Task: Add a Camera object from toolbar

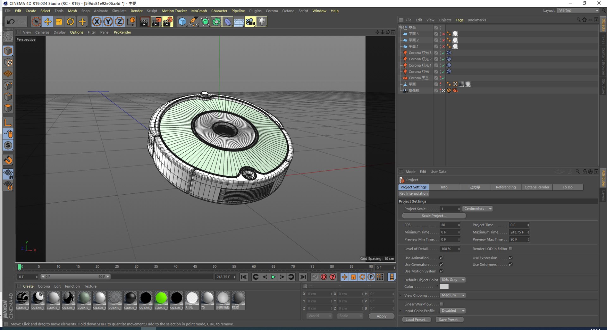Action: 250,22
